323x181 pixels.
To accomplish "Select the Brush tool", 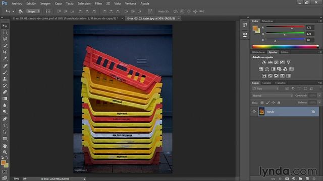I will coord(5,72).
